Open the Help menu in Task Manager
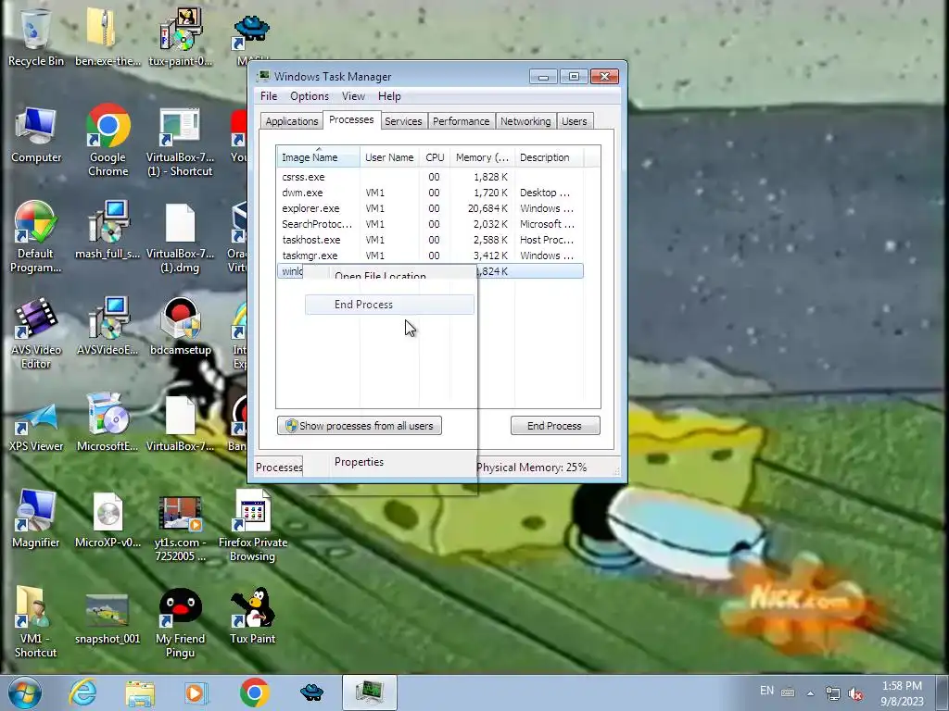 pyautogui.click(x=389, y=96)
